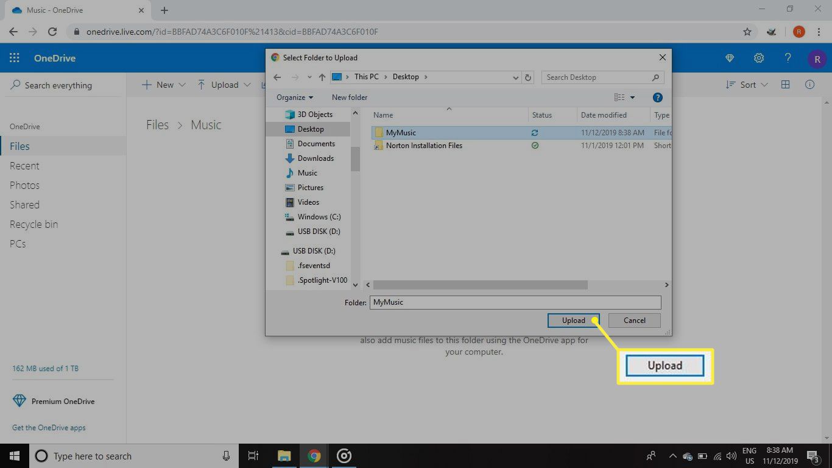The height and width of the screenshot is (468, 832).
Task: Open the OneDrive Upload dropdown
Action: click(224, 85)
